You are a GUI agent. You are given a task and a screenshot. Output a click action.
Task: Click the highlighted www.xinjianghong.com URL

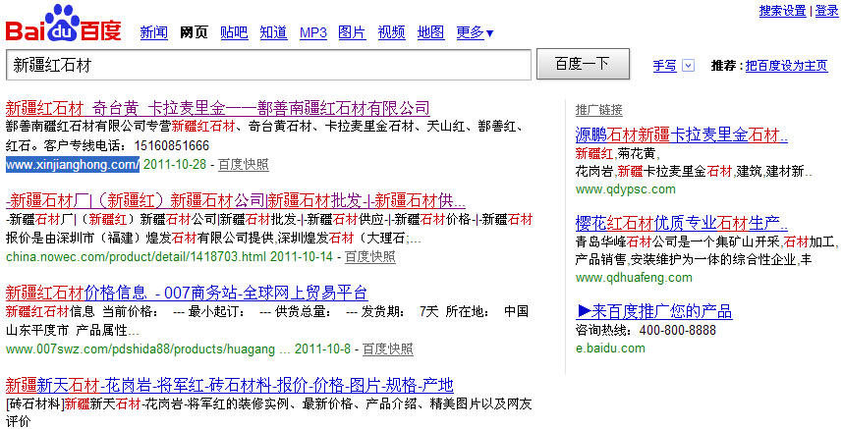[x=73, y=164]
